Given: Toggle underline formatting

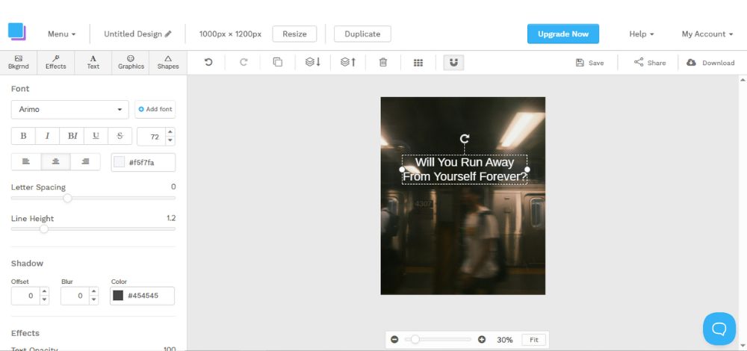Looking at the screenshot, I should point(96,136).
